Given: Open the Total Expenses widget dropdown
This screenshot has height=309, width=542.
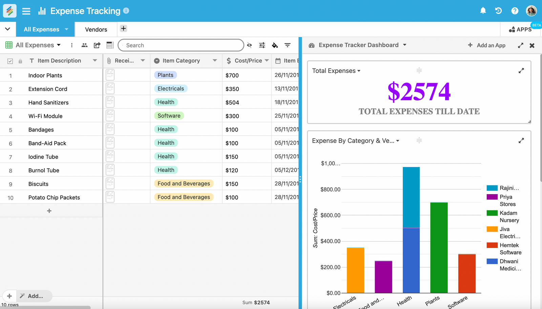Looking at the screenshot, I should (359, 70).
